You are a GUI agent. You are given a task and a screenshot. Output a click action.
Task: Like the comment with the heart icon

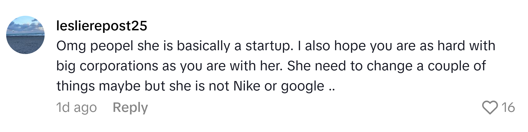point(490,107)
